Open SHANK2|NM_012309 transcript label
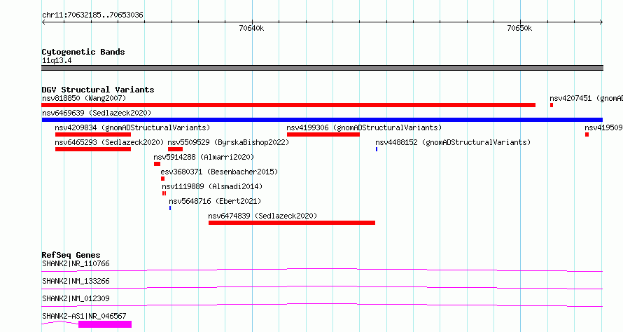Screen dimensions: 623x332 [76, 298]
